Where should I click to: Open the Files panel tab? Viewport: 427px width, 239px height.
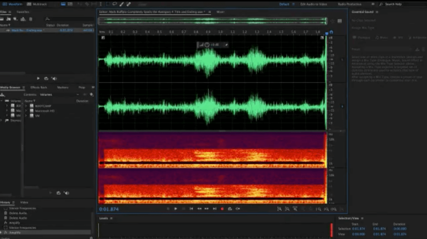coord(3,12)
